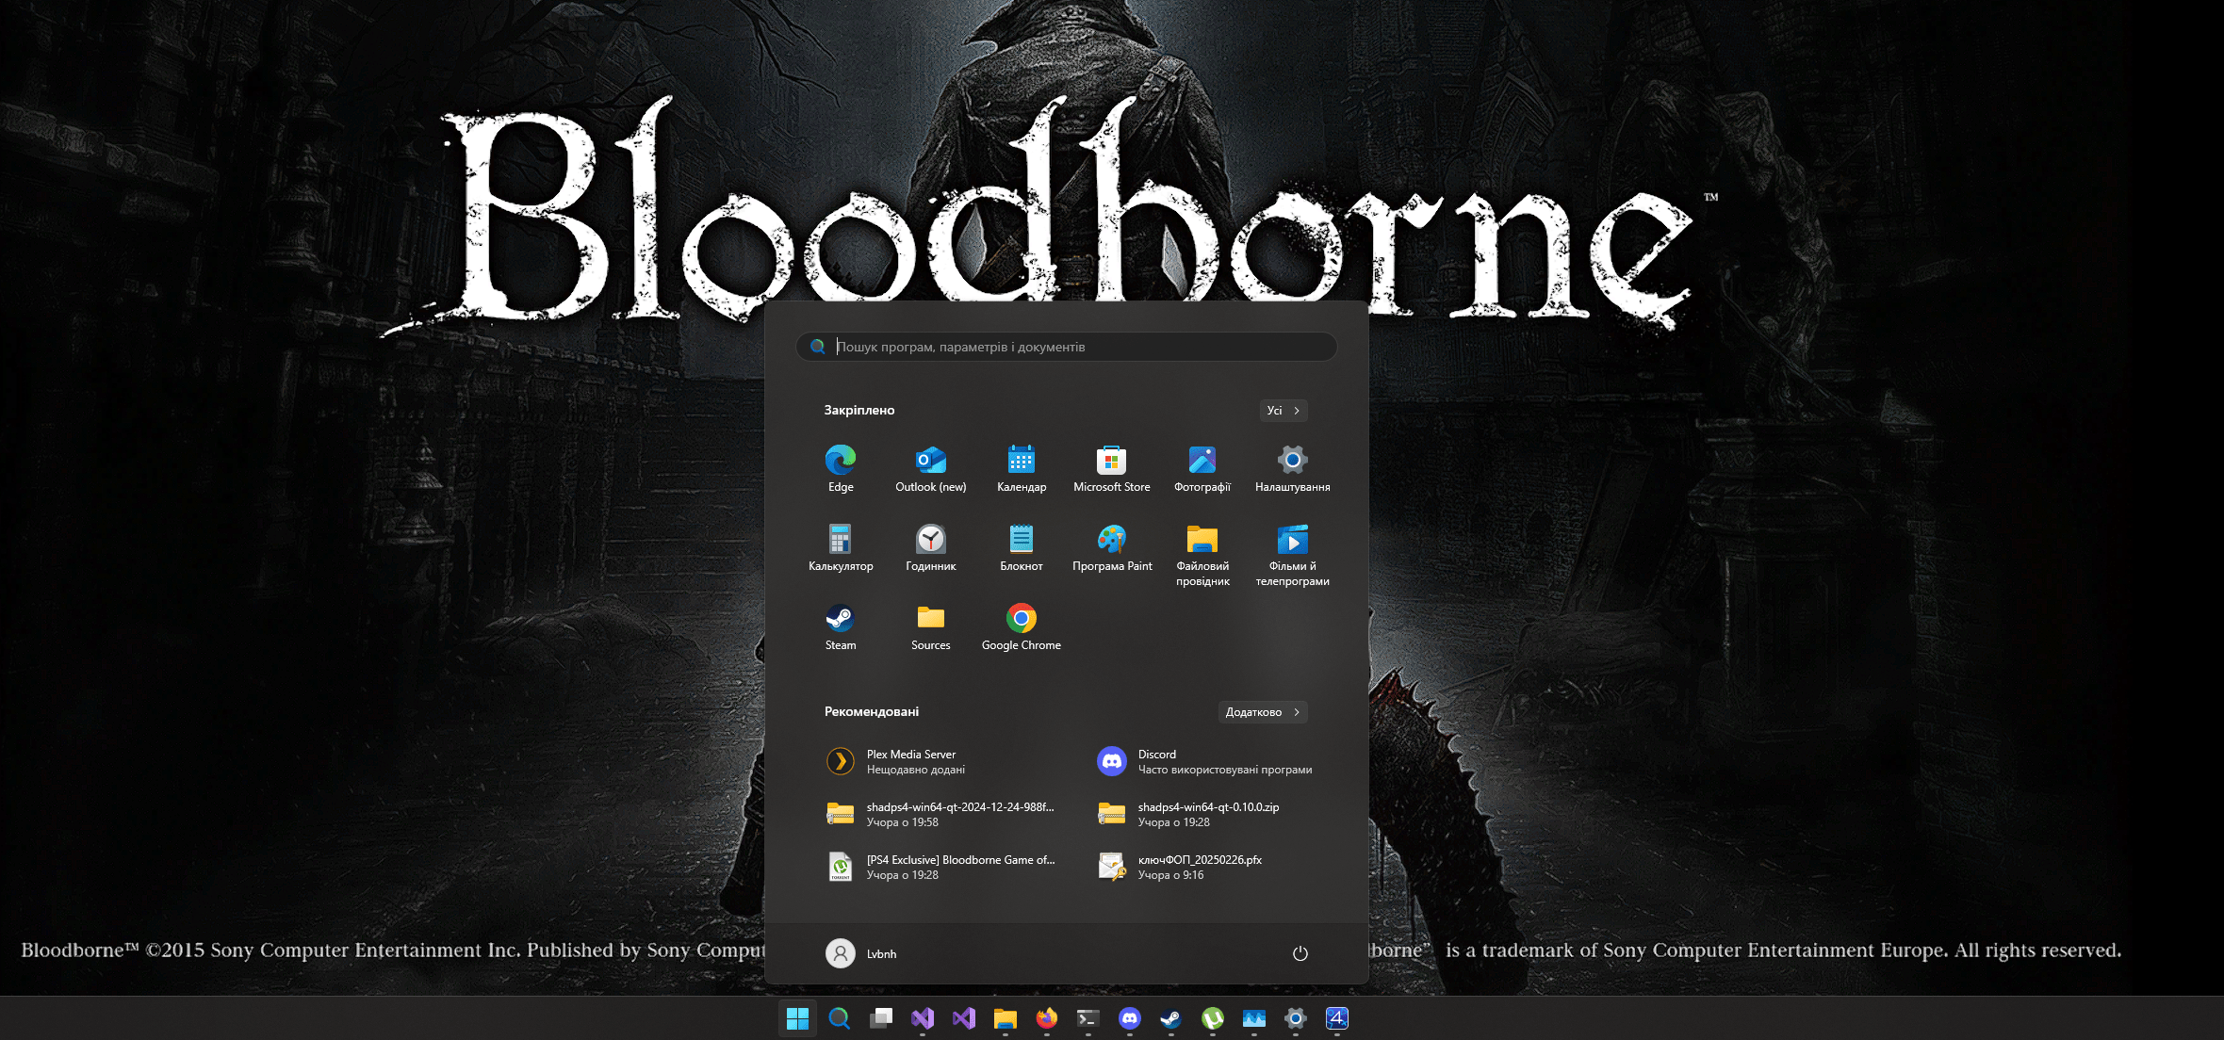
Task: Open the blue performance graph taskbar app
Action: (x=1254, y=1018)
